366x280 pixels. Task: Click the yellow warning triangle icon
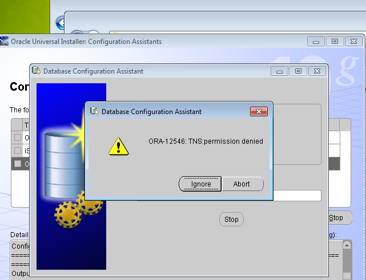[x=118, y=147]
